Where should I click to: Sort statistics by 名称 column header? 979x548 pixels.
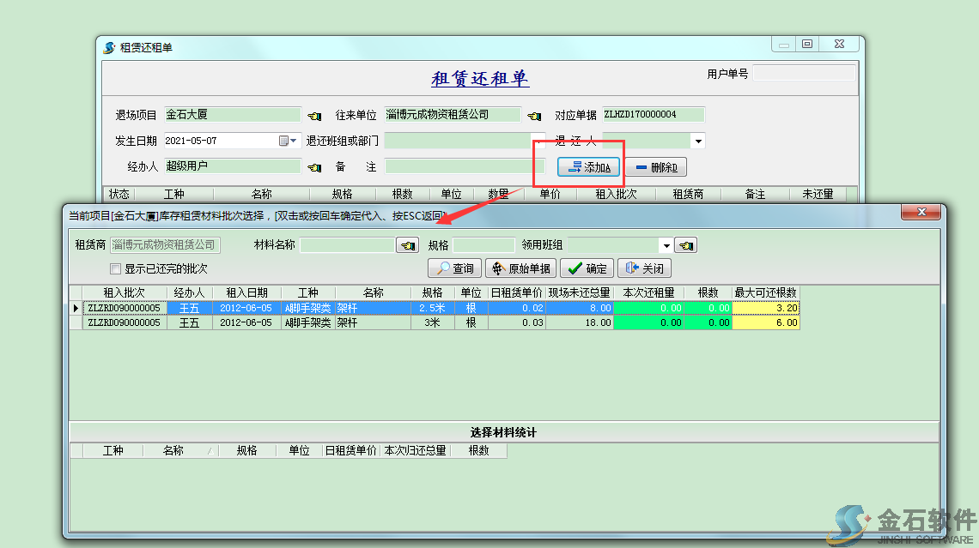pos(173,450)
